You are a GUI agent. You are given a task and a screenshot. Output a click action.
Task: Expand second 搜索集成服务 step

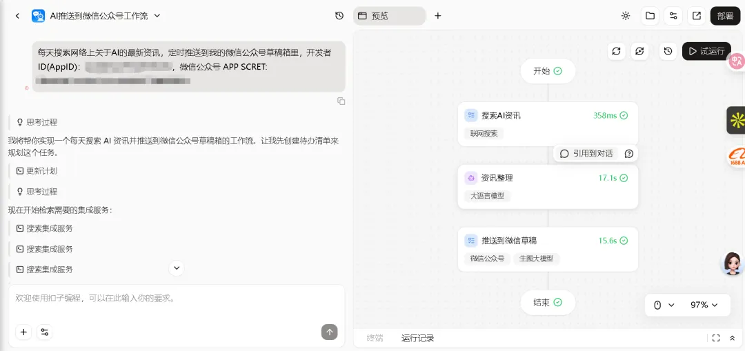tap(45, 249)
